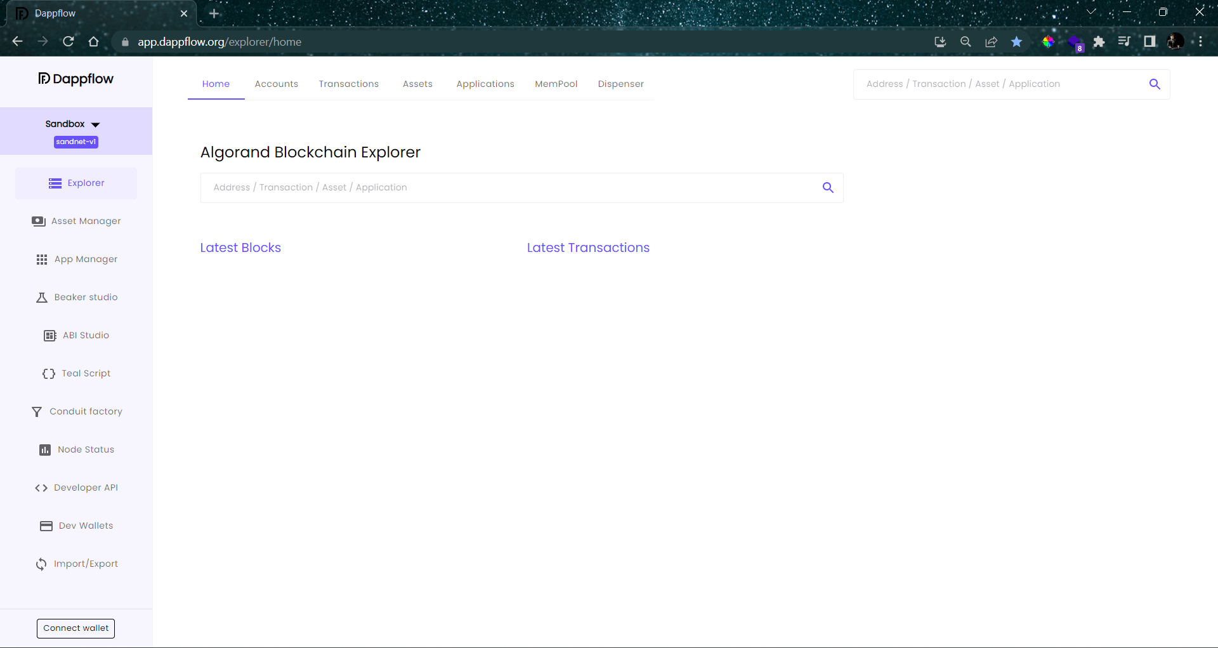This screenshot has height=648, width=1218.
Task: Open the browser home page button
Action: pos(94,42)
